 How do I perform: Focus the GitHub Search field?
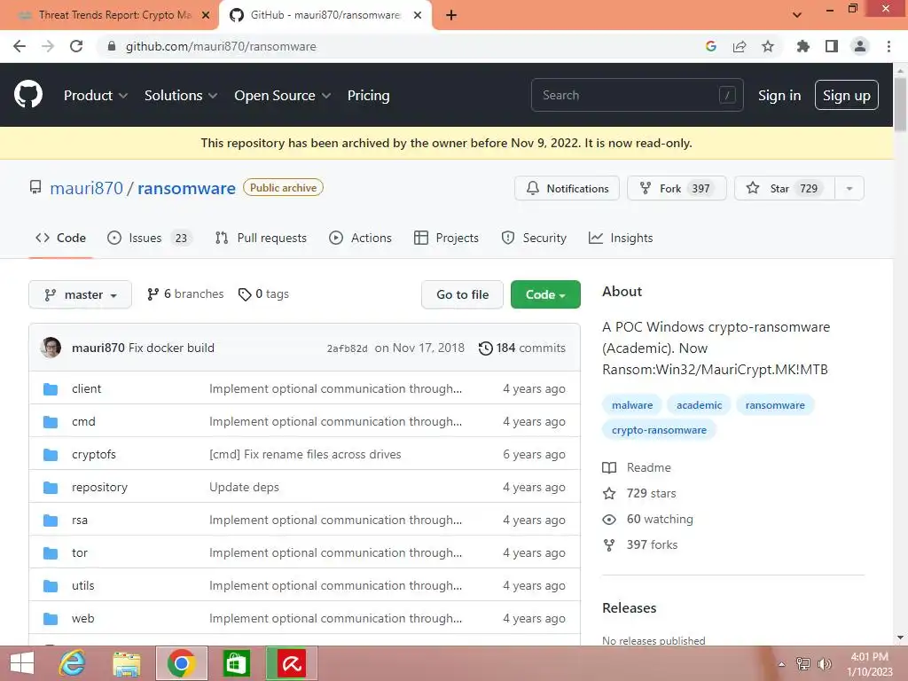(637, 95)
